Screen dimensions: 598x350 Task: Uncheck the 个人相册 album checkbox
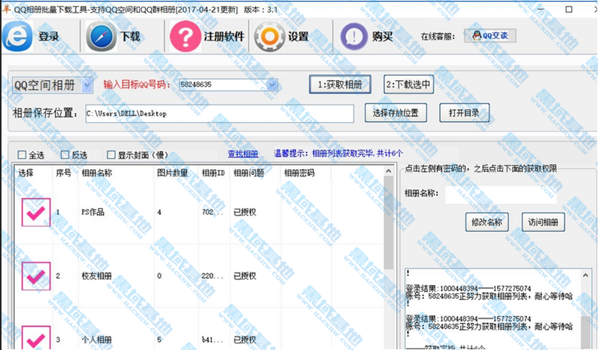click(36, 338)
